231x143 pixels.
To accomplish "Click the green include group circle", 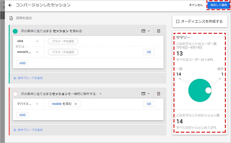I will pos(15,31).
